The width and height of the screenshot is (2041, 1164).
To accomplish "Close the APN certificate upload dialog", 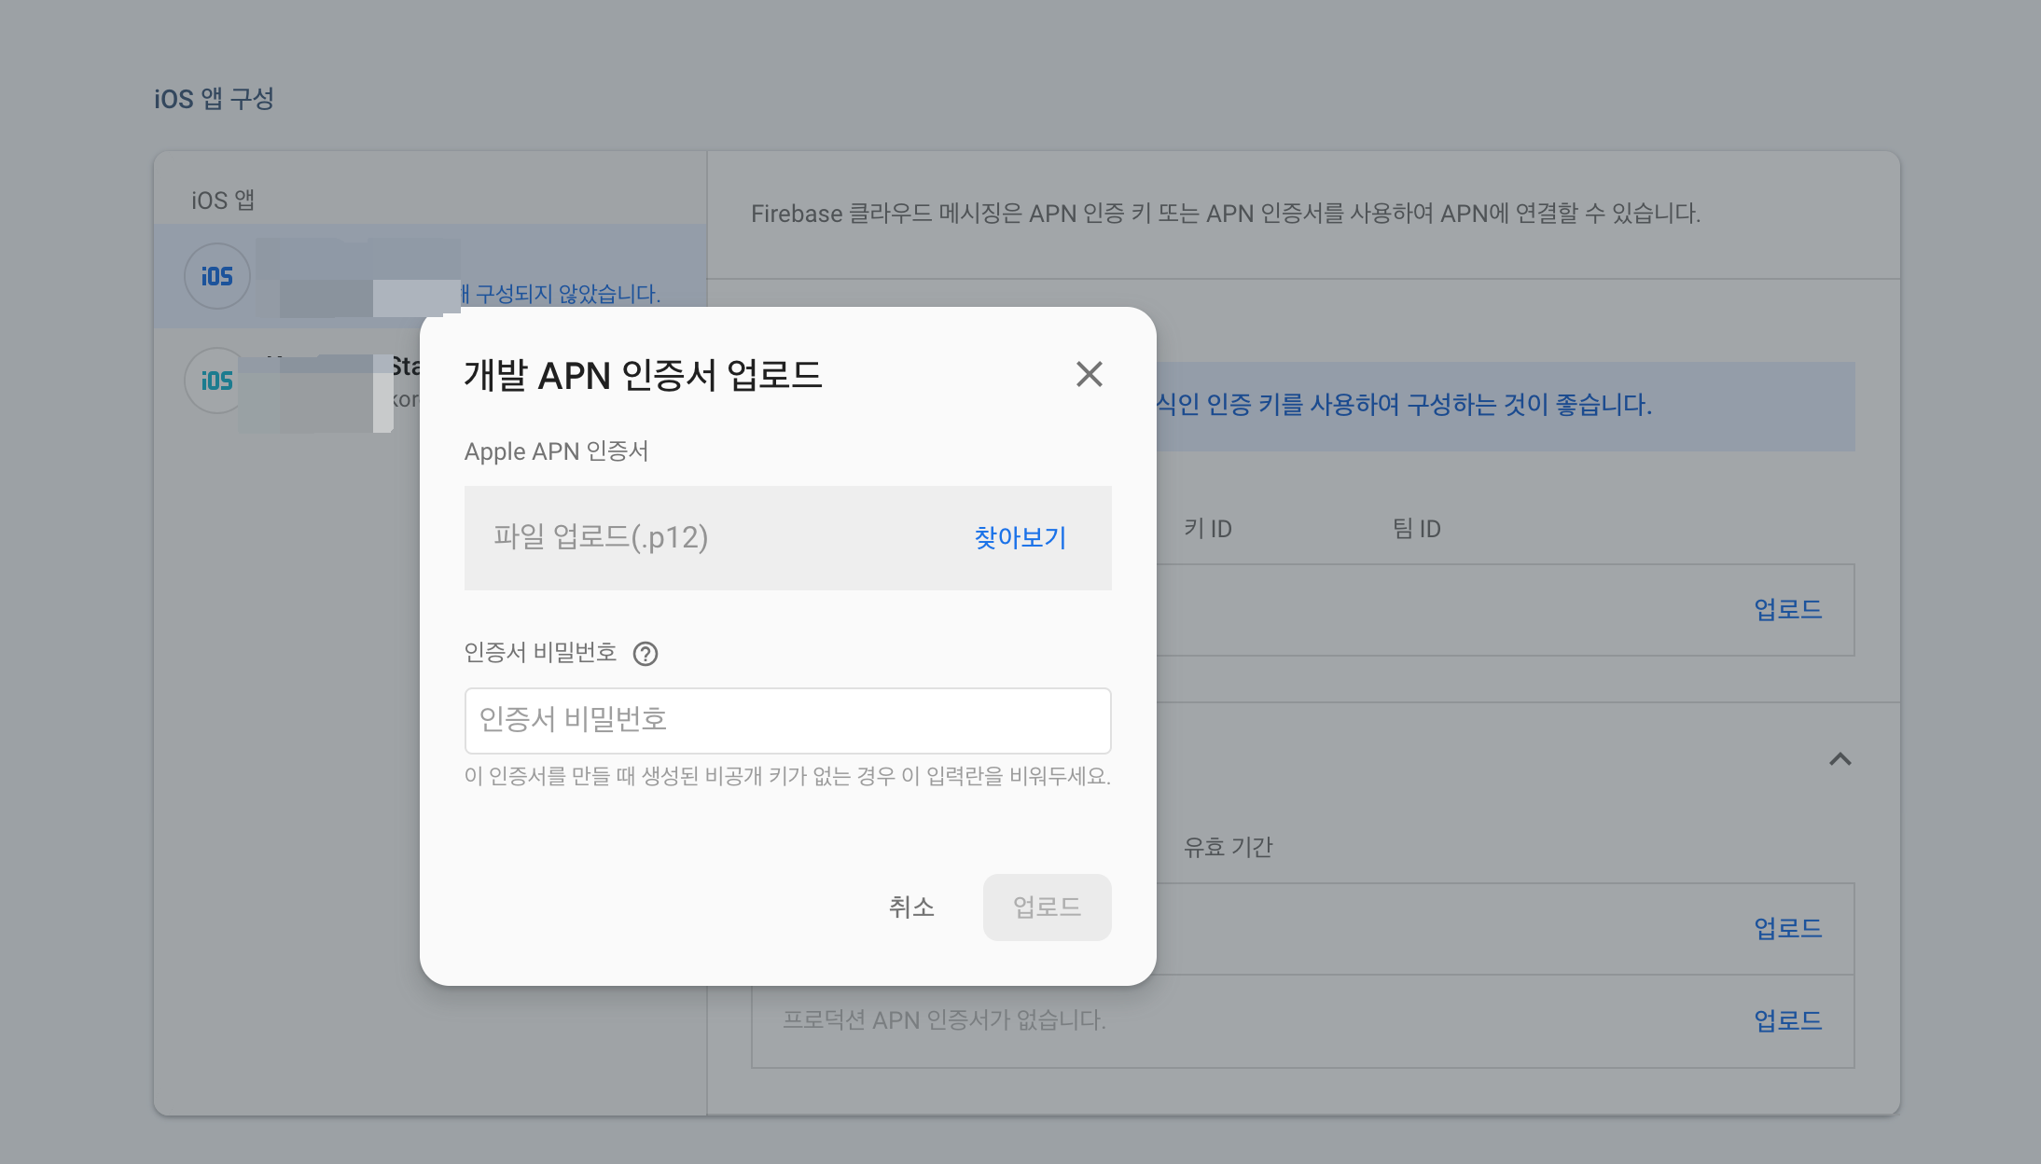I will click(x=1089, y=374).
